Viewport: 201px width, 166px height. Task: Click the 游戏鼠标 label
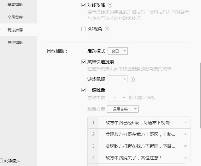96,79
